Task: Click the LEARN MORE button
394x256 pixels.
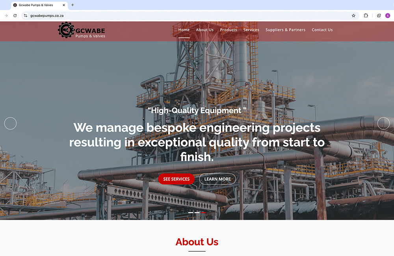Action: [x=217, y=179]
